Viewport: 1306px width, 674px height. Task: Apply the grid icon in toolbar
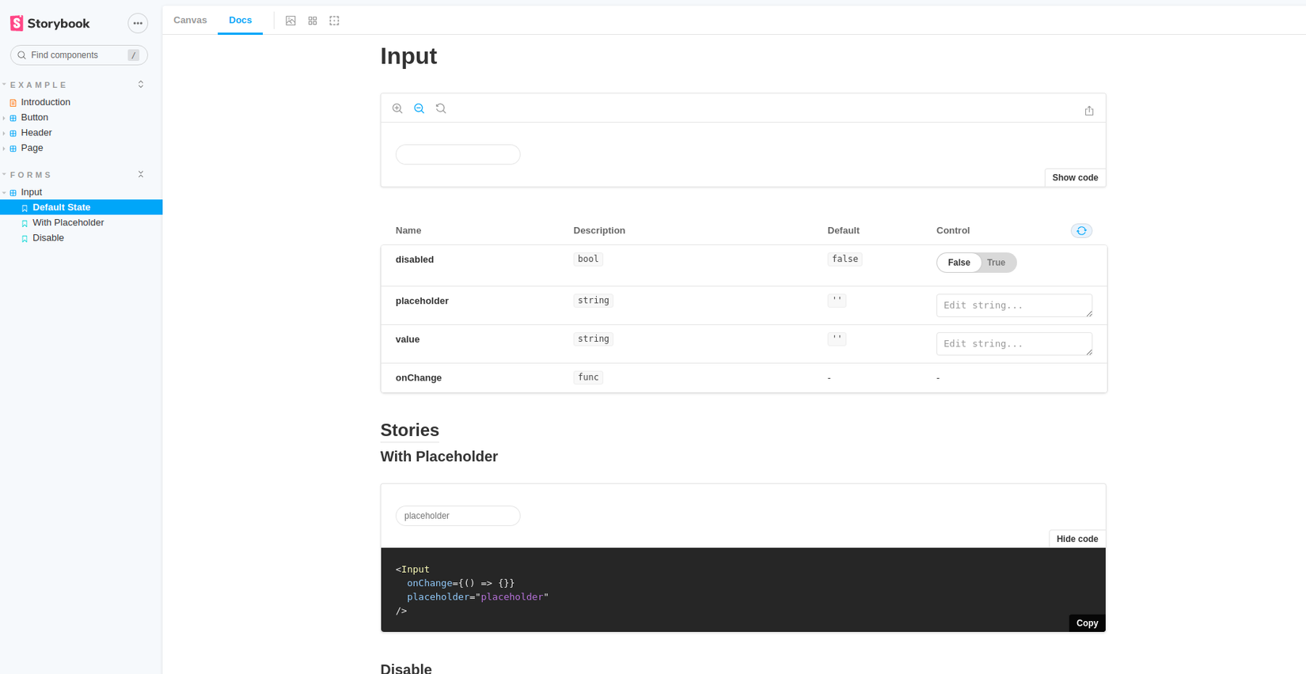click(x=313, y=21)
